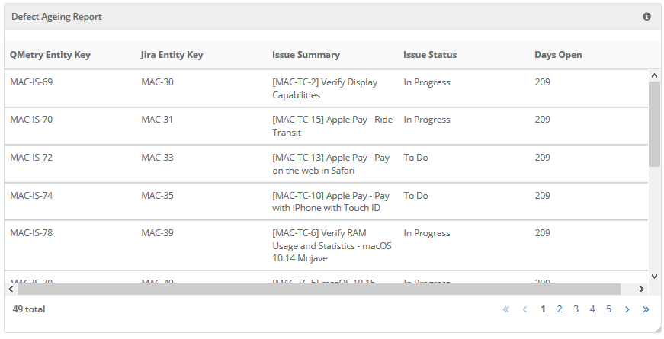Click 209 days open for MAC-IS-69

pos(543,82)
